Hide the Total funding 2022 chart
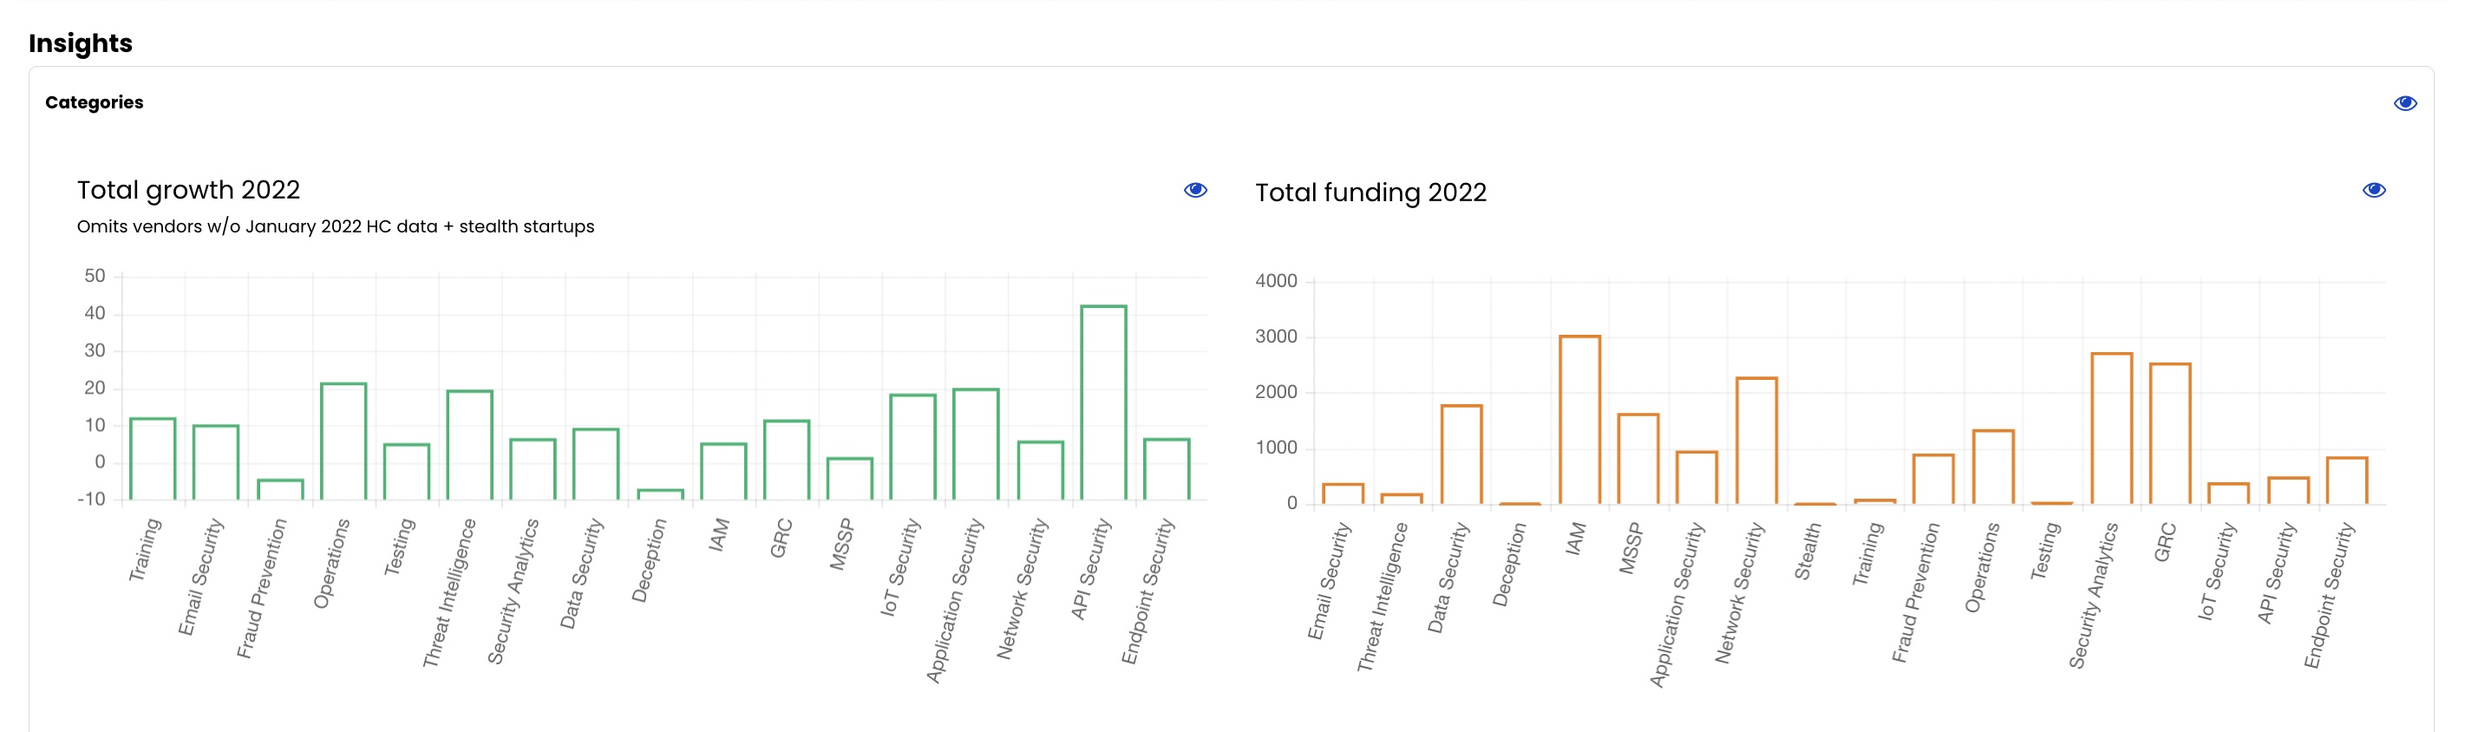The height and width of the screenshot is (732, 2465). [x=2373, y=189]
